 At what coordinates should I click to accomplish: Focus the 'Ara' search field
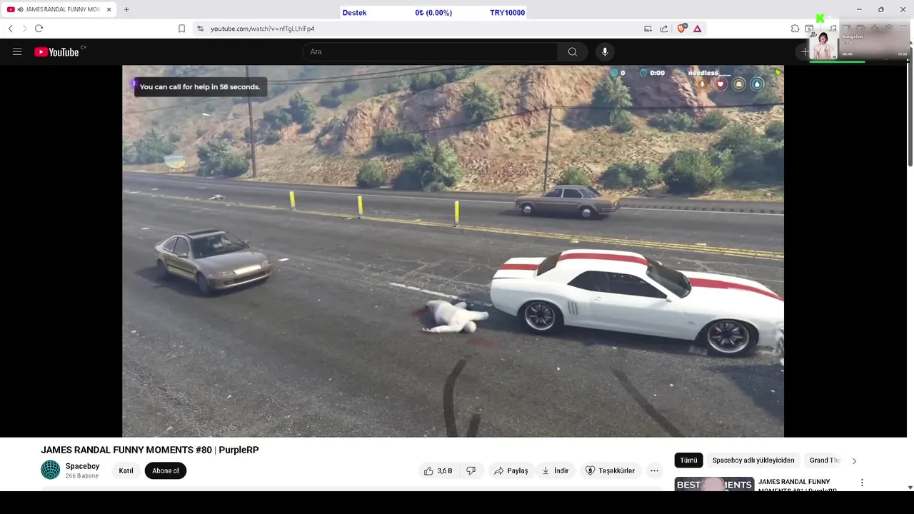[x=430, y=51]
